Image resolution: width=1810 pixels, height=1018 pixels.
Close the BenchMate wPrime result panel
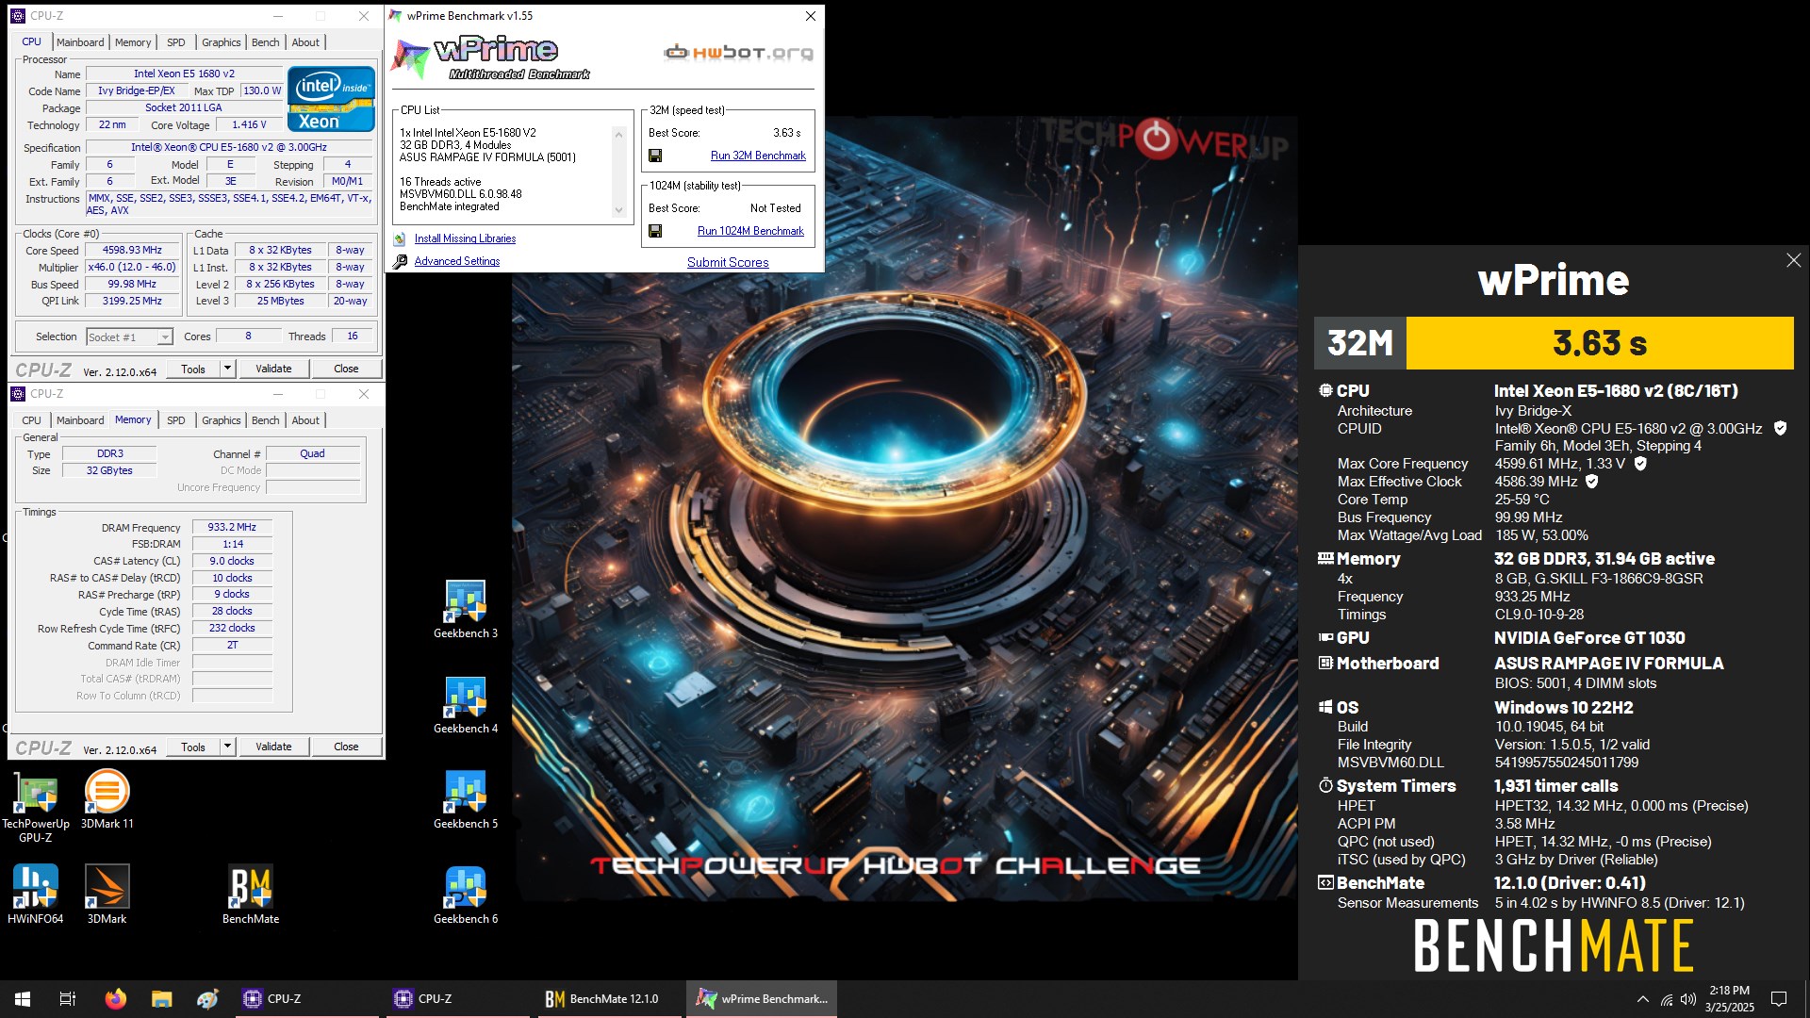click(1793, 260)
